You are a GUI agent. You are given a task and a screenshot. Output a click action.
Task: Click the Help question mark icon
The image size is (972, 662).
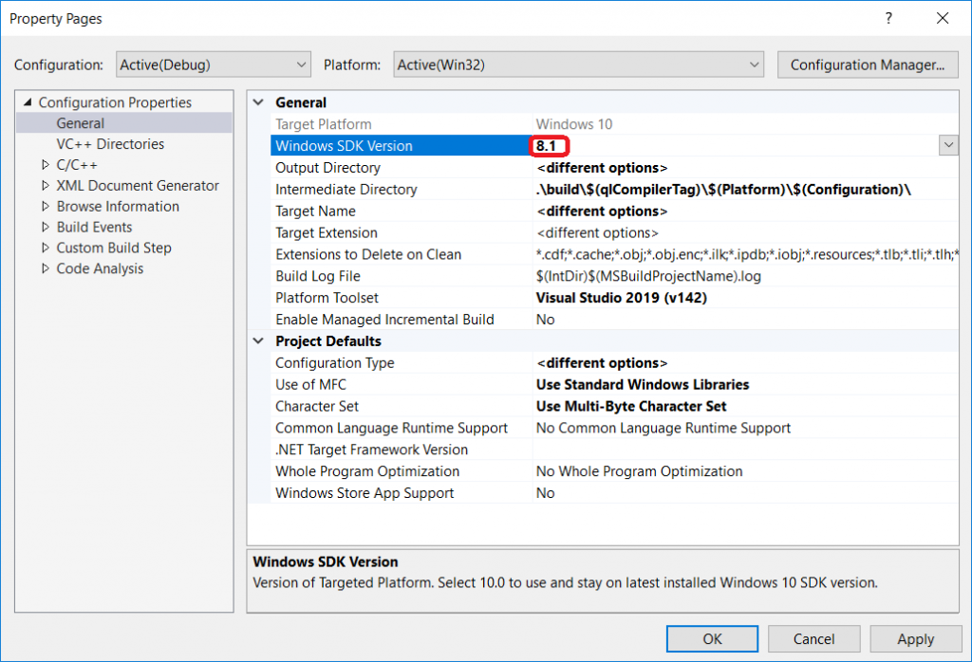pos(888,18)
